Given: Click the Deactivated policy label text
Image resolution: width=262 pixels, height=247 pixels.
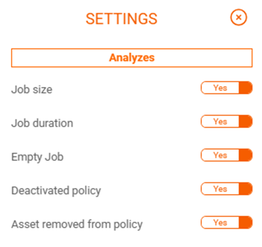Looking at the screenshot, I should (56, 191).
